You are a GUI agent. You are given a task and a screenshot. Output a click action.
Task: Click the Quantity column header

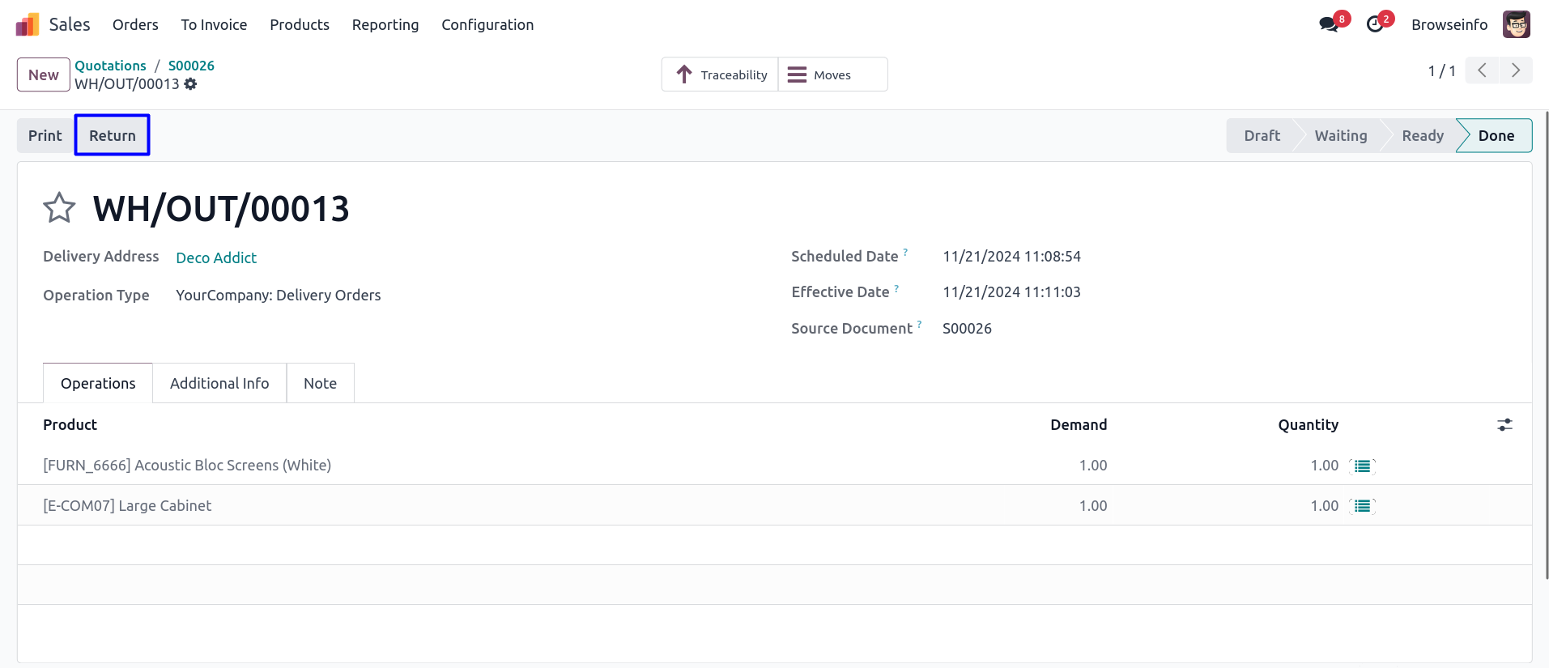(x=1308, y=425)
